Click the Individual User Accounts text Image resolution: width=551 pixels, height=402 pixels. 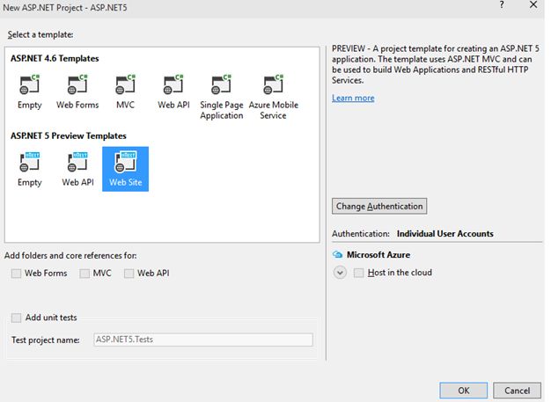tap(444, 234)
